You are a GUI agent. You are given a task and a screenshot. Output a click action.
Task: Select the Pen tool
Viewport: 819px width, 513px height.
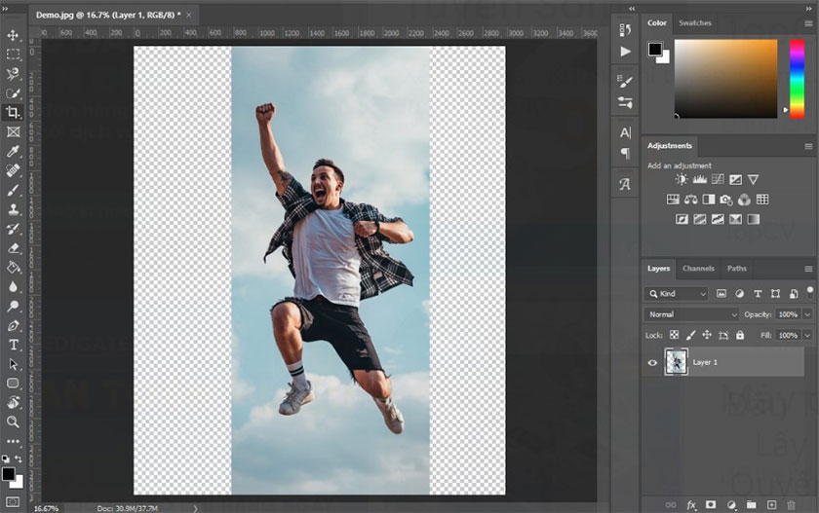tap(13, 325)
